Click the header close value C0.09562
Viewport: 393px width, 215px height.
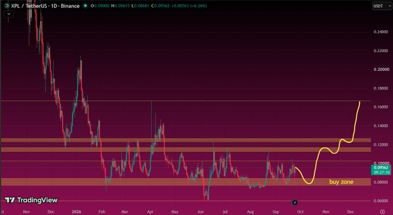tap(161, 6)
